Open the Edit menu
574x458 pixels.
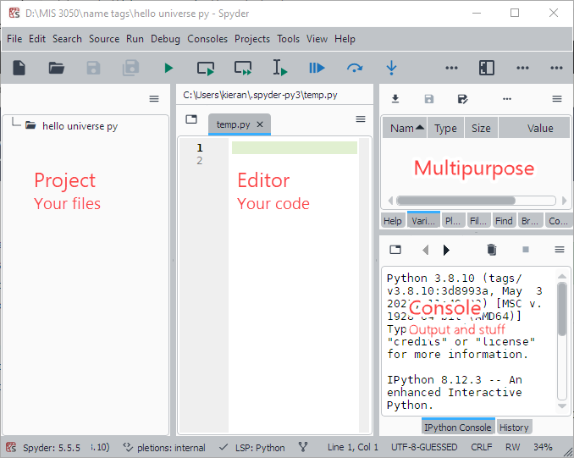[x=37, y=39]
